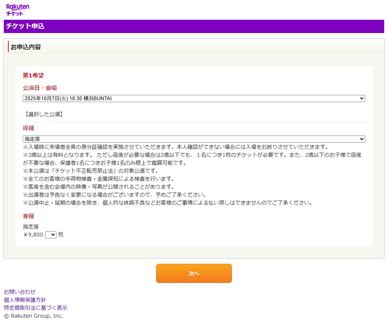Click the red 第1希望 heading
388x320 pixels.
coord(33,76)
